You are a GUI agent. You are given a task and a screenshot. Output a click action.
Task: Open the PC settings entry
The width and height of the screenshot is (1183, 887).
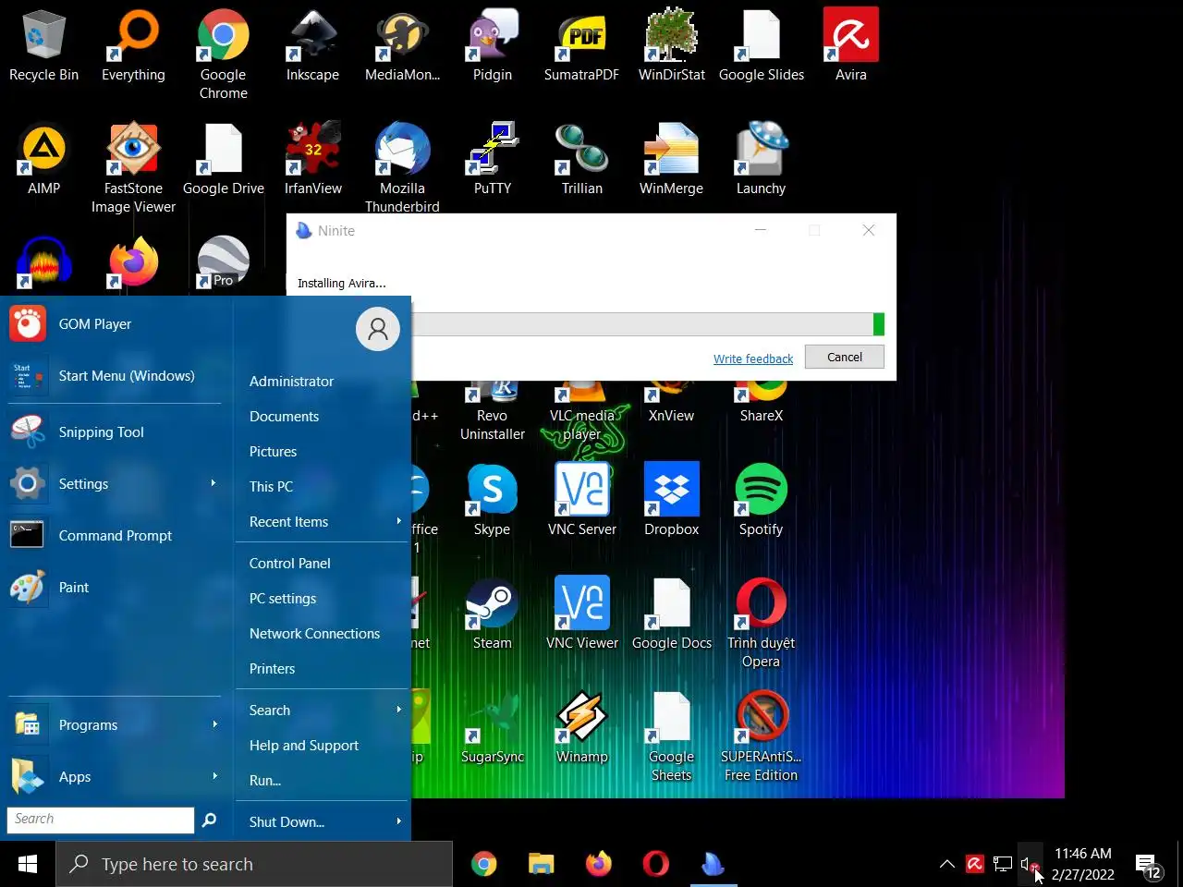tap(323, 598)
